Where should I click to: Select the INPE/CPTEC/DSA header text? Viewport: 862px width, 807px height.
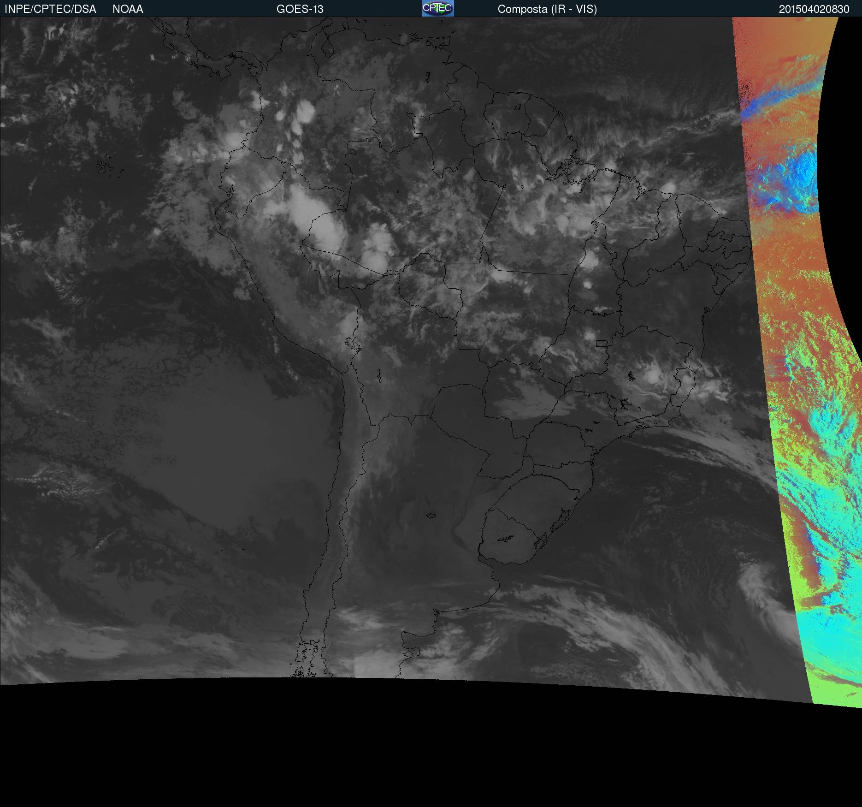click(x=50, y=9)
